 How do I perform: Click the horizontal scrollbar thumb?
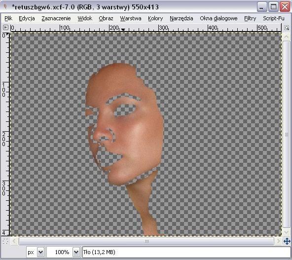click(x=146, y=241)
